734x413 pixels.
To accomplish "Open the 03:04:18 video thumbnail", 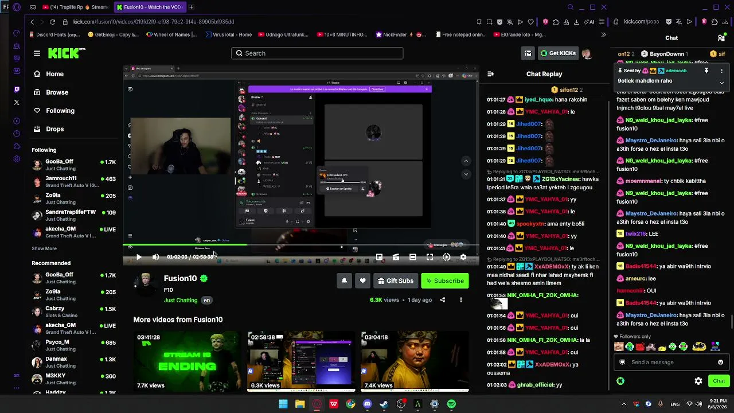I will 415,361.
